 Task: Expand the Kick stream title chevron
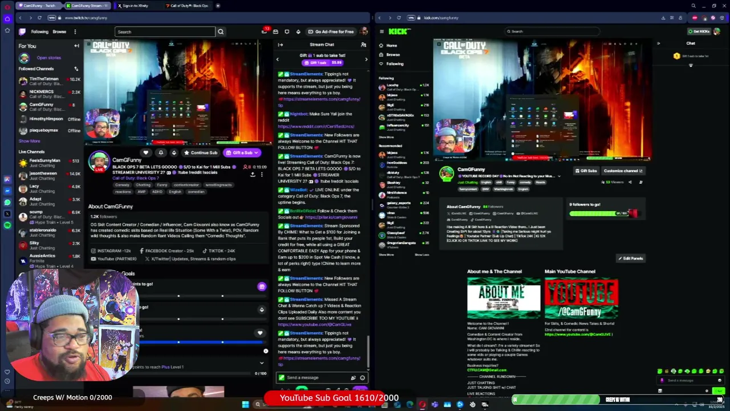click(x=559, y=176)
